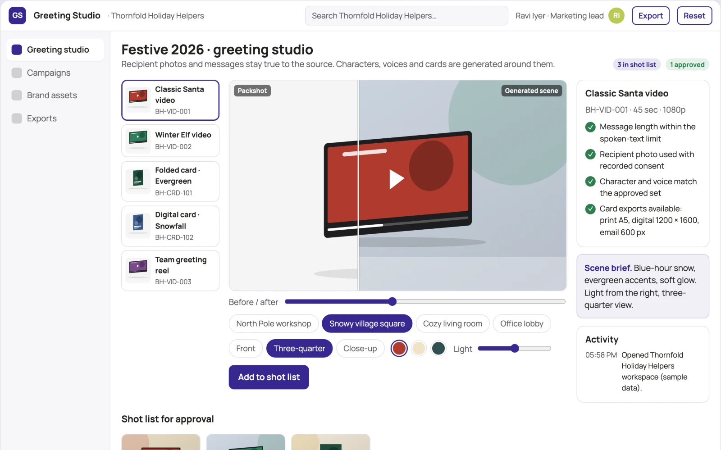This screenshot has height=450, width=721.
Task: Select the Winter Elf video asset
Action: [x=170, y=141]
